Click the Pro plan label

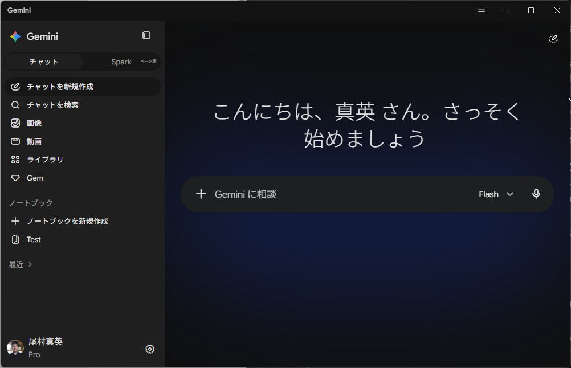[x=34, y=354]
